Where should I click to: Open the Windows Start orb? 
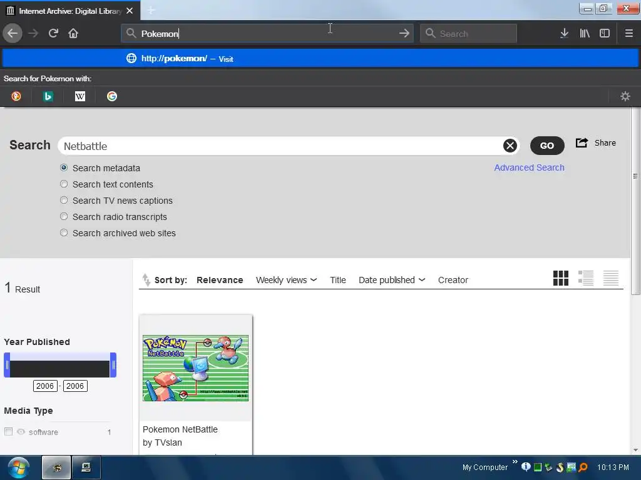(x=18, y=467)
